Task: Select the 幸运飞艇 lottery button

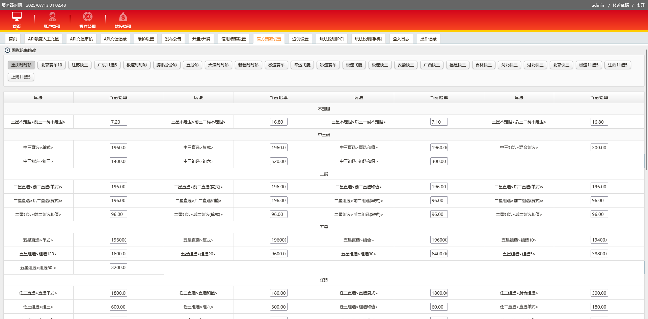Action: pos(302,65)
